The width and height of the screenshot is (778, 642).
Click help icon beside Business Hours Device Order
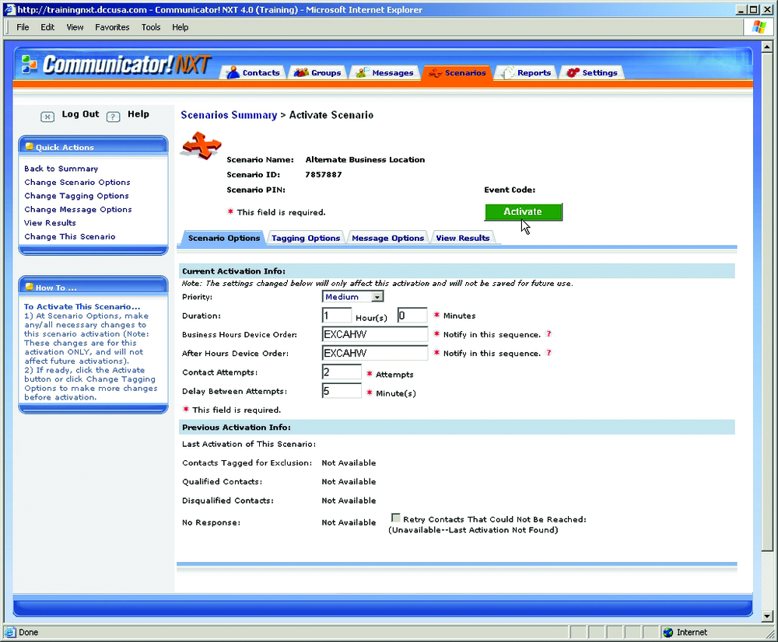[x=548, y=334]
